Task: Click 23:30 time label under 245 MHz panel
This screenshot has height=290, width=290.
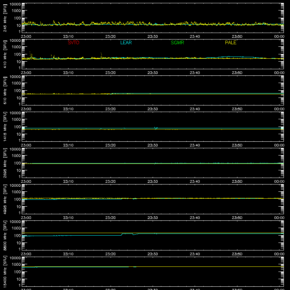Action: [153, 37]
